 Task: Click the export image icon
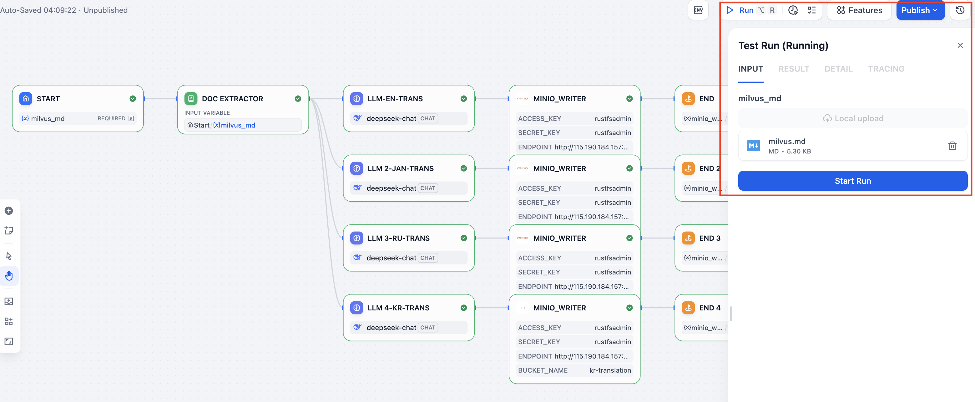pos(9,301)
